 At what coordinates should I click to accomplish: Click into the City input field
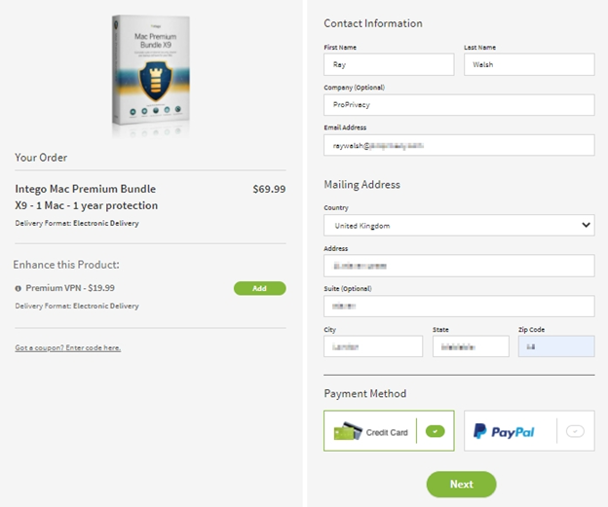pyautogui.click(x=373, y=346)
